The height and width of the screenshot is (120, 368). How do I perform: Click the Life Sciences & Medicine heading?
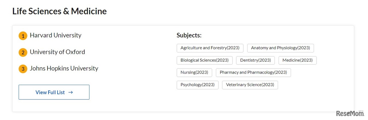click(60, 11)
